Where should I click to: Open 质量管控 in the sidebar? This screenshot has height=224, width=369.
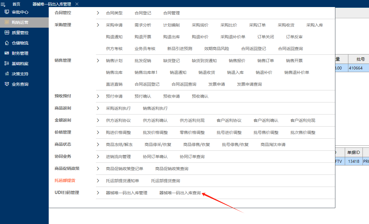tap(20, 33)
